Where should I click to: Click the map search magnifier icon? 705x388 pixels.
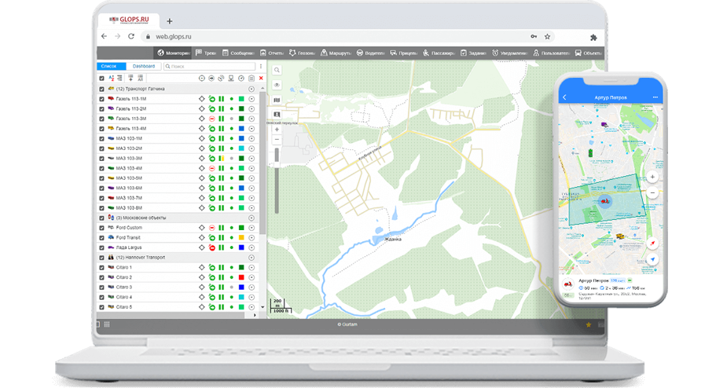277,70
